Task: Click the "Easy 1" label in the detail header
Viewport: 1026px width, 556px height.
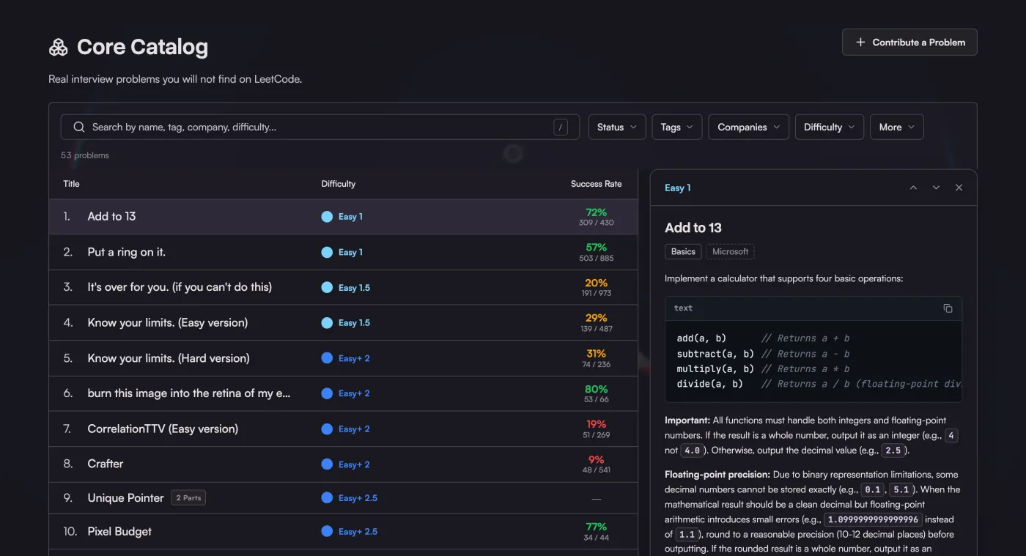Action: pyautogui.click(x=677, y=188)
